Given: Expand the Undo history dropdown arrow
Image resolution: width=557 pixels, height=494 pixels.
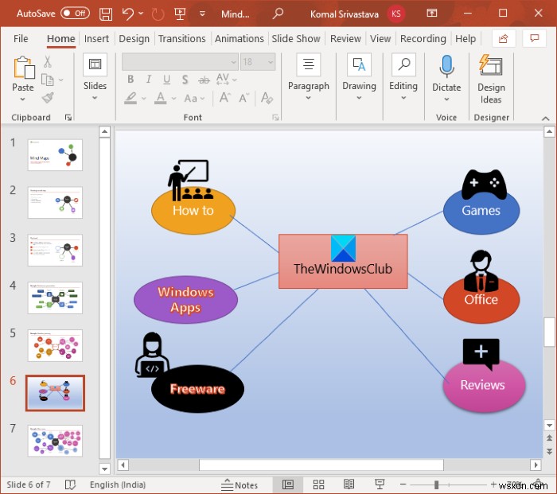Looking at the screenshot, I should (x=141, y=14).
